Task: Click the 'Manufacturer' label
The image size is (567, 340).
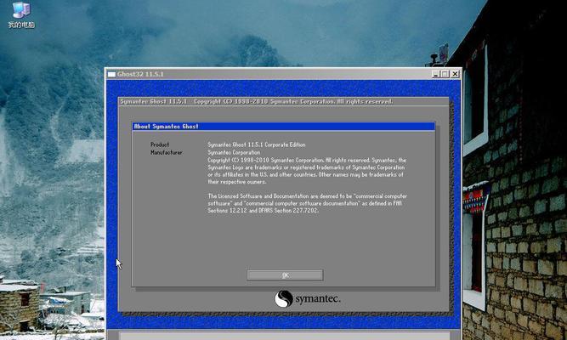Action: (167, 152)
